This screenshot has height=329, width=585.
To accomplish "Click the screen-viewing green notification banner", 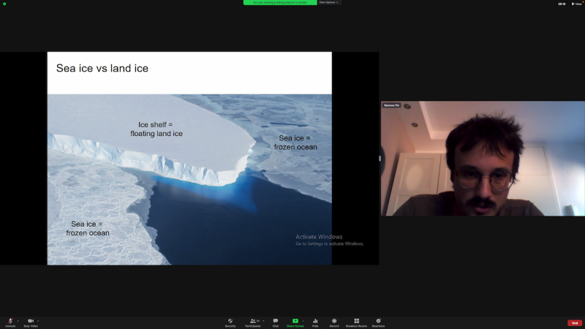I will [280, 2].
